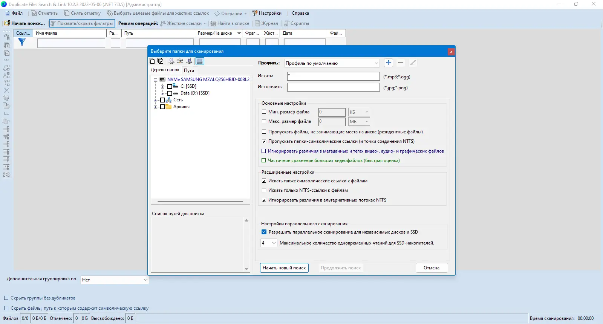Image resolution: width=603 pixels, height=324 pixels.
Task: Click the folder tree horizontal scrollbar
Action: [200, 202]
